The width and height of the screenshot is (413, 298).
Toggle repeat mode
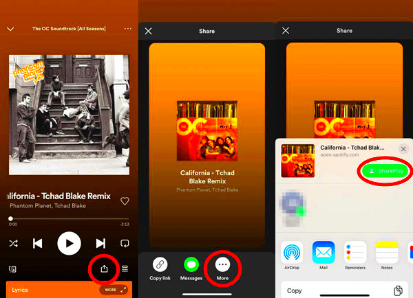click(x=125, y=243)
